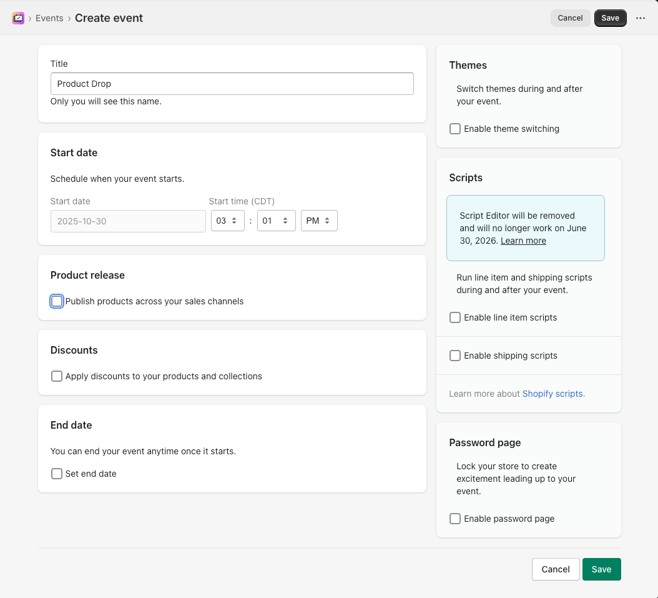This screenshot has height=598, width=658.
Task: Check the Enable password page option
Action: (455, 519)
